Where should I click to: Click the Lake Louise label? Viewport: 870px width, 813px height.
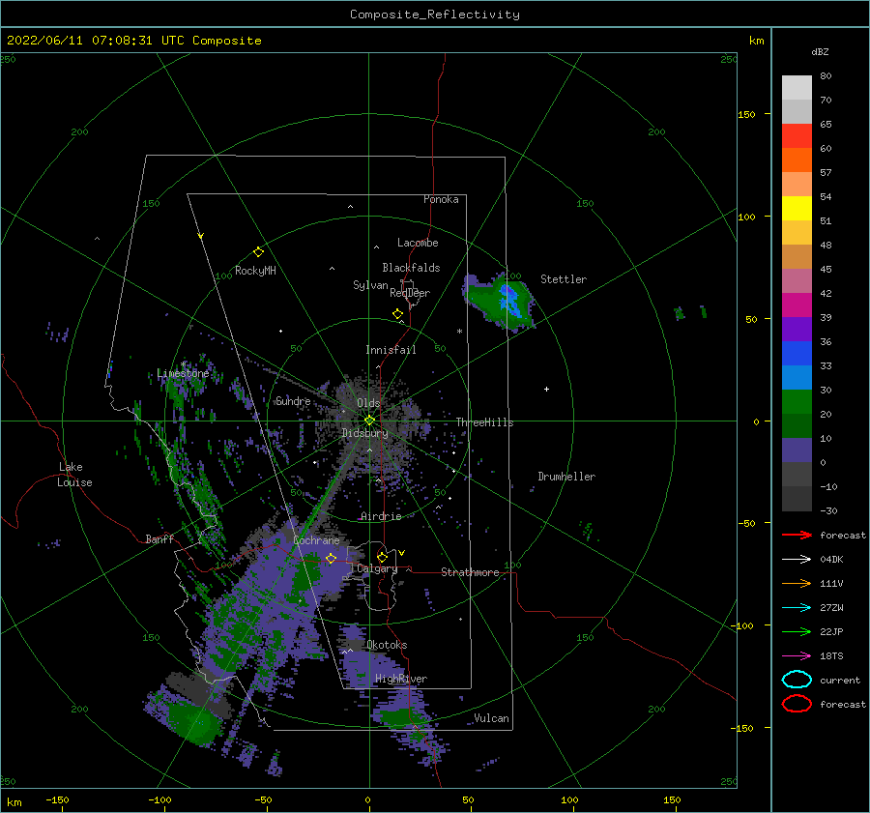74,475
